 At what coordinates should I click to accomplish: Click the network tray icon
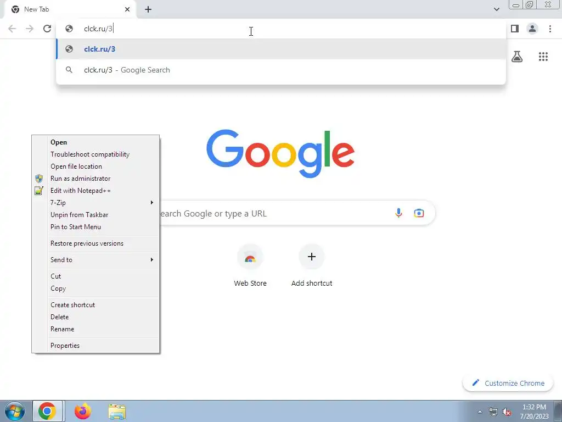click(x=493, y=412)
